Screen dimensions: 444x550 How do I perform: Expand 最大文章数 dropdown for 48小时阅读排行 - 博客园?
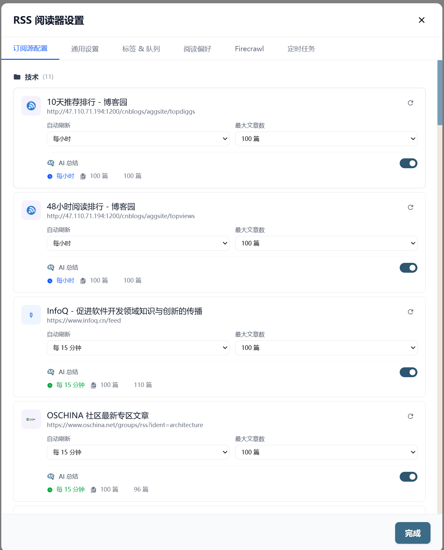coord(326,243)
